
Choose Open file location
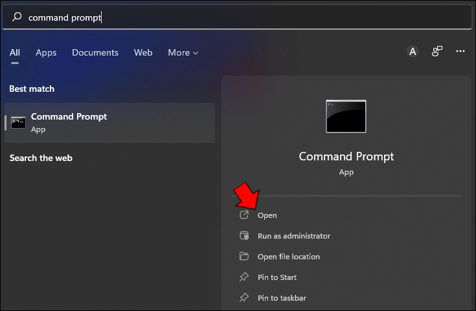[288, 257]
